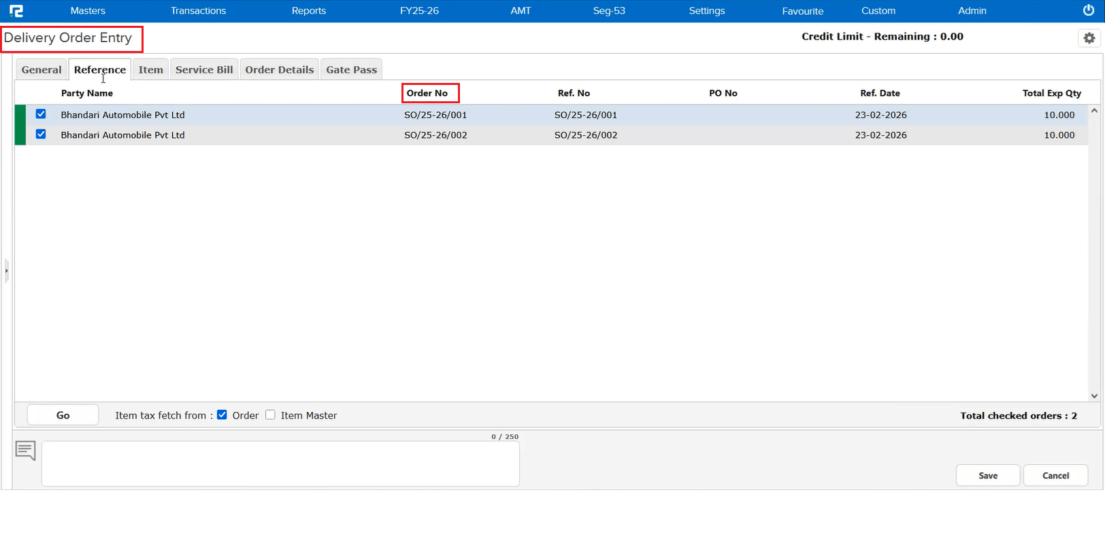Open the Reports dropdown menu
Screen dimensions: 1105x560
tap(308, 11)
